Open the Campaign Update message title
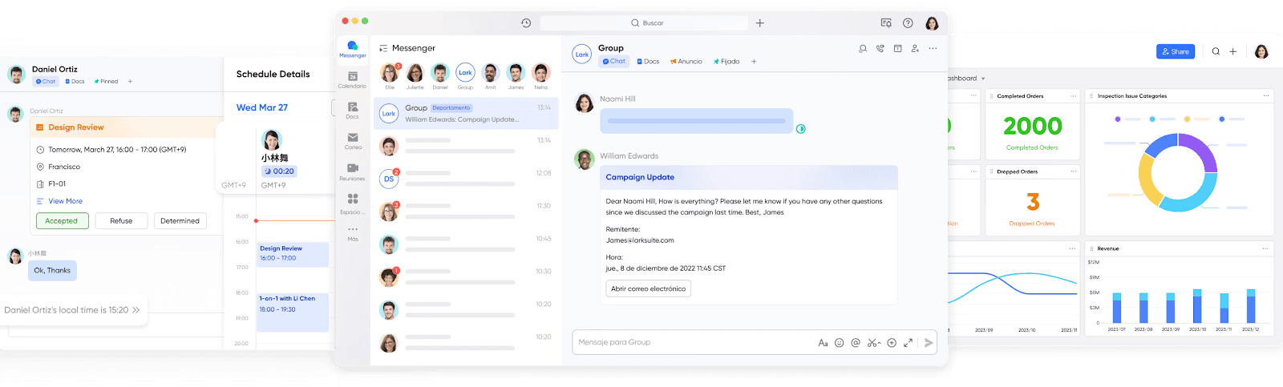The width and height of the screenshot is (1283, 387). (640, 177)
